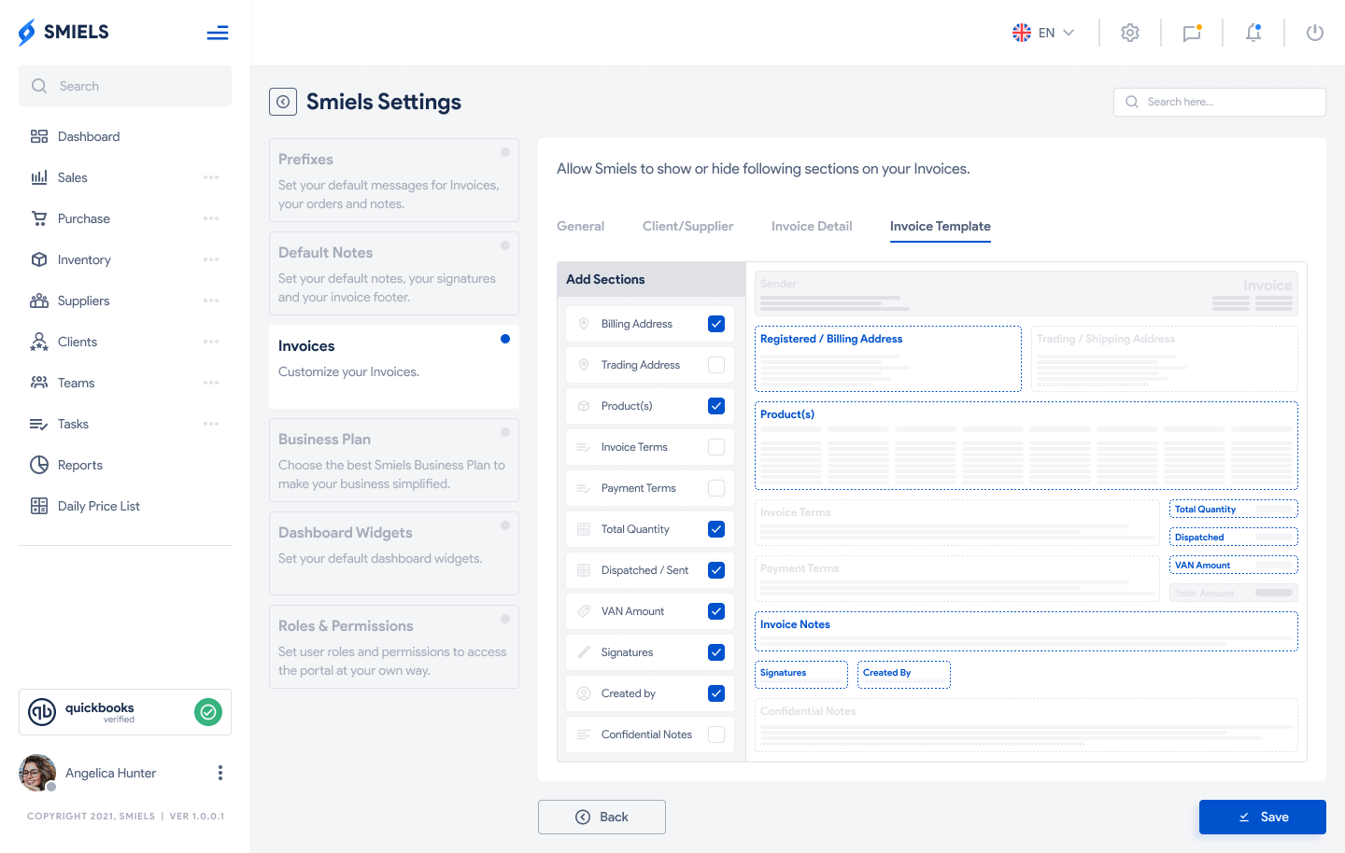Screen dimensions: 1345x853
Task: Enable the Invoice Terms checkbox
Action: point(716,447)
